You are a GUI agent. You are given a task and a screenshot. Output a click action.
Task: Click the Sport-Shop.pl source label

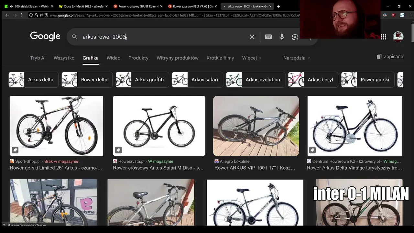[28, 161]
